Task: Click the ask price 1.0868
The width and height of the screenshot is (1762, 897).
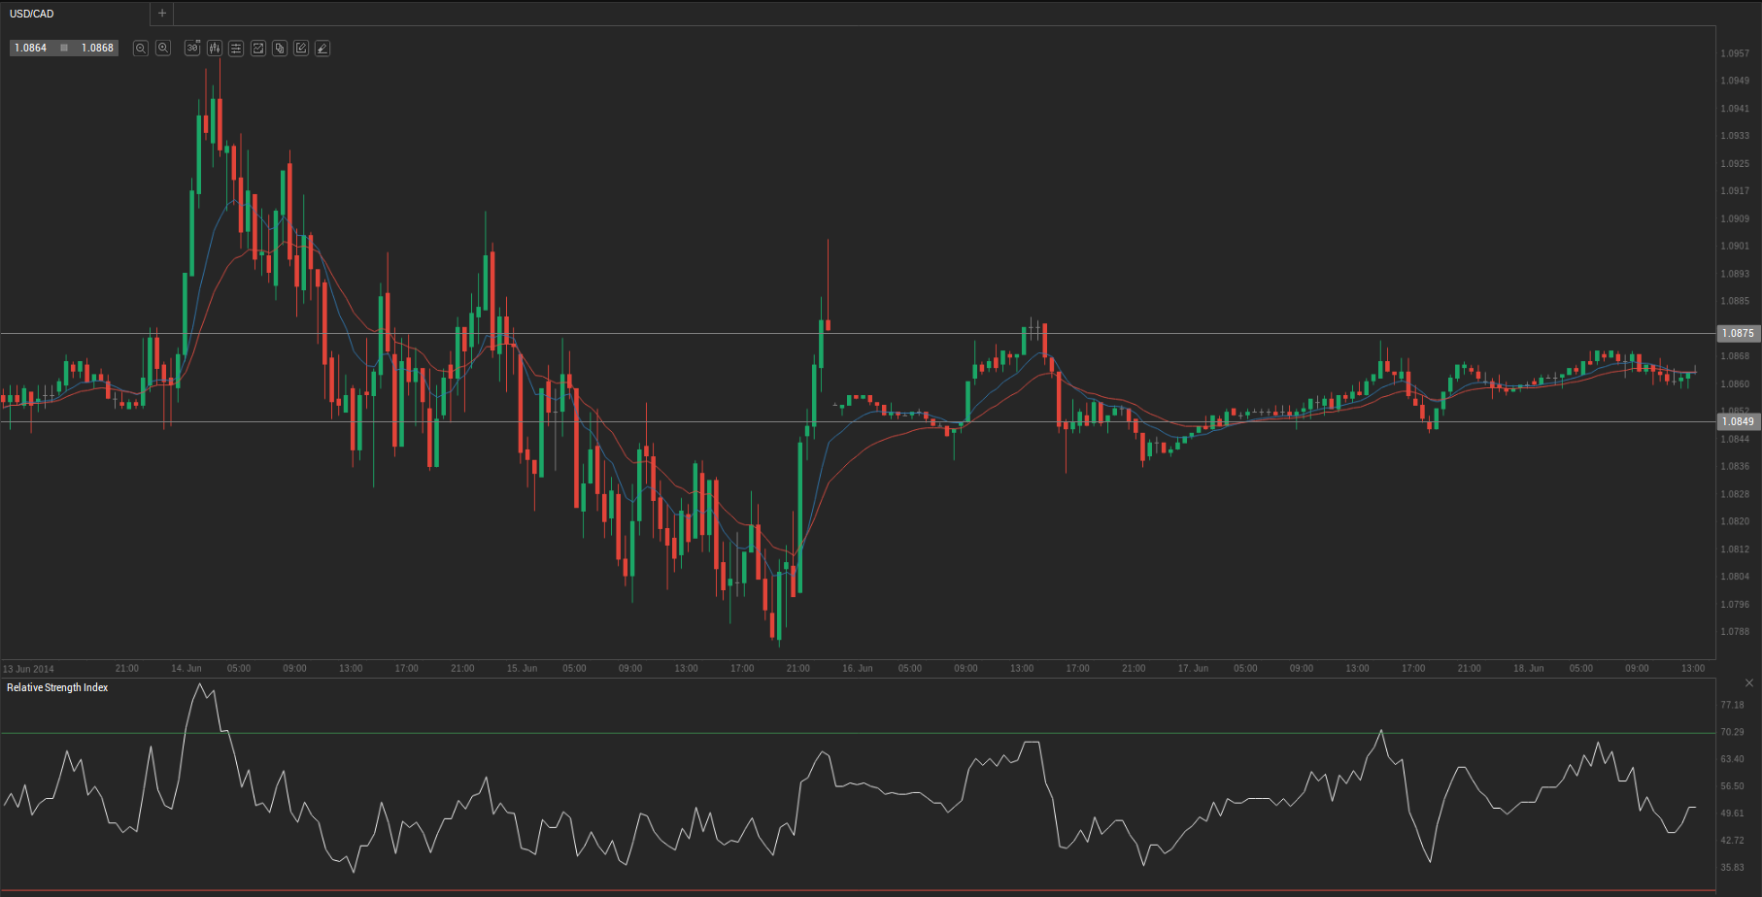Action: [97, 48]
